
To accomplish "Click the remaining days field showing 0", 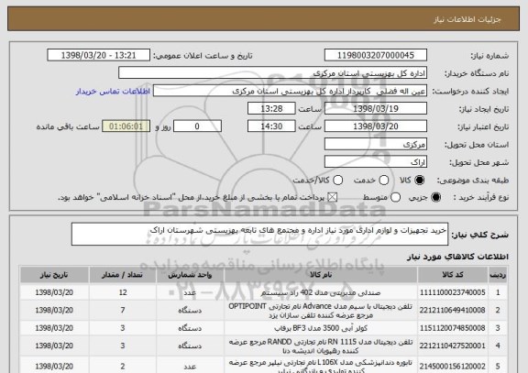I will click(x=197, y=126).
